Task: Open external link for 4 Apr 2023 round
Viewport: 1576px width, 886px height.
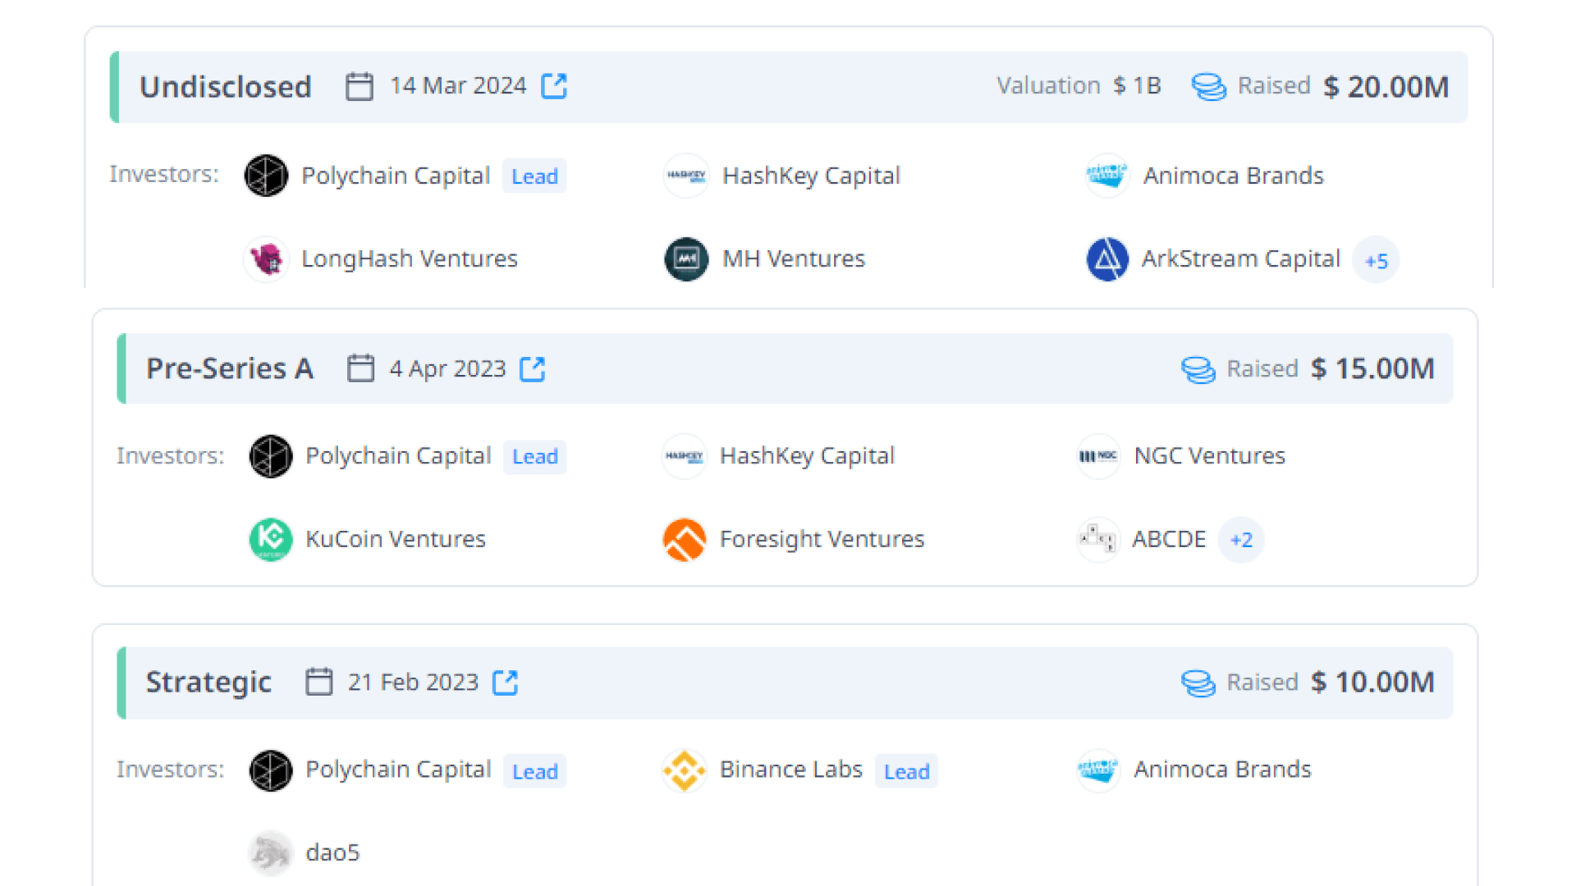Action: [533, 369]
